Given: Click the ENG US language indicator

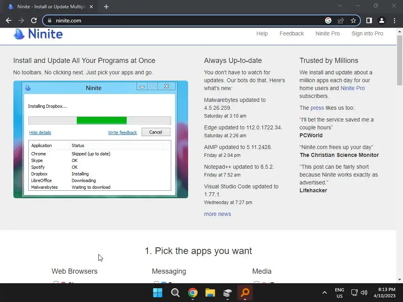Looking at the screenshot, I should [340, 293].
